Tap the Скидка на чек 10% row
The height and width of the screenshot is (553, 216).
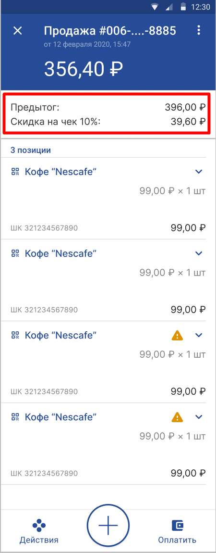tap(108, 122)
